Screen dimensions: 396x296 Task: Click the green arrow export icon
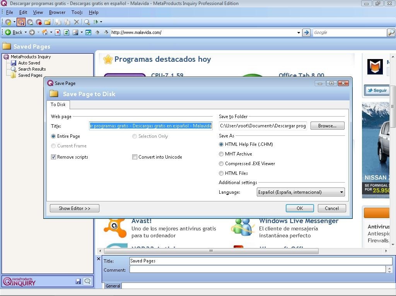point(96,22)
